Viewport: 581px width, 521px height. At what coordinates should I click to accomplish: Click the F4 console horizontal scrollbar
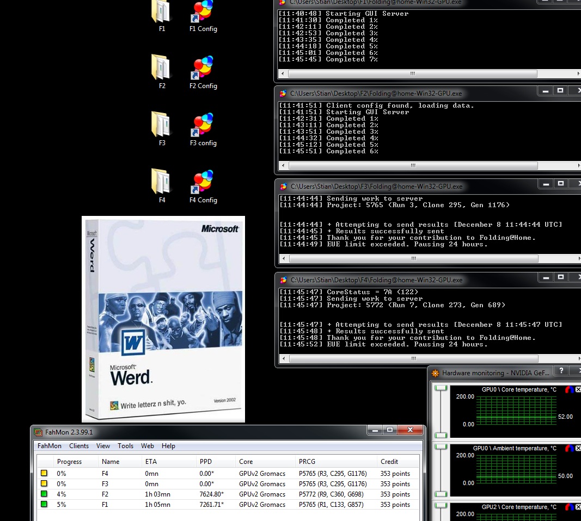(x=413, y=358)
